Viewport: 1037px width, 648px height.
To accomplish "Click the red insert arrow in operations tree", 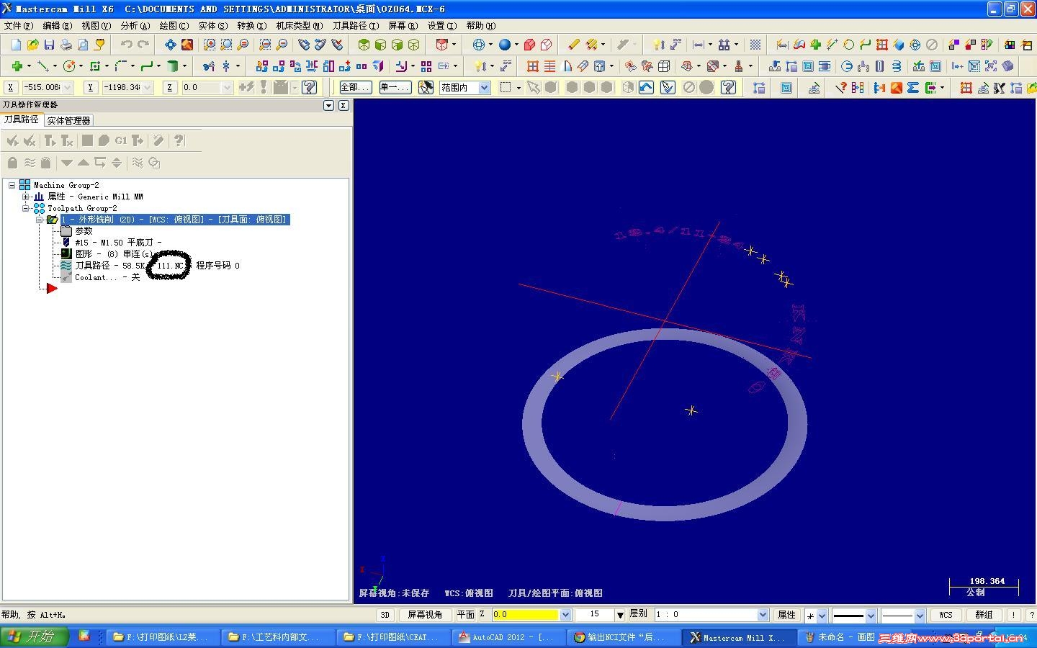I will 52,289.
